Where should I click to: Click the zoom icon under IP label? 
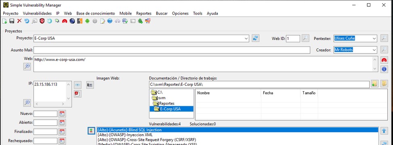[27, 102]
